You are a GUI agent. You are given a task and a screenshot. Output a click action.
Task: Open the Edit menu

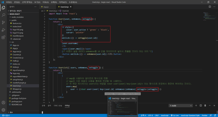click(17, 2)
